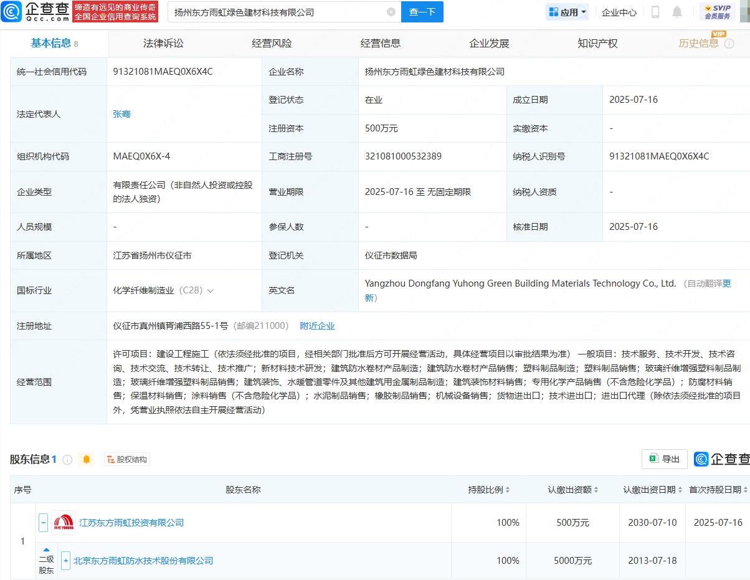
Task: Expand the 北京东方雨虹防水技术 shareholder row
Action: [x=65, y=561]
